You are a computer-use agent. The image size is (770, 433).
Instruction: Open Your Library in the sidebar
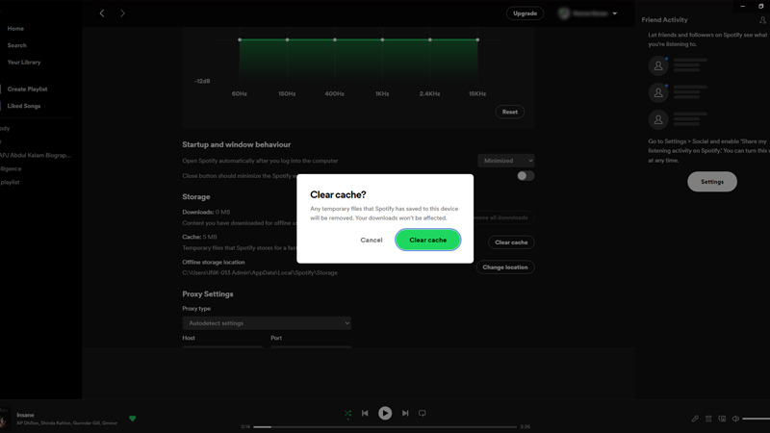23,63
